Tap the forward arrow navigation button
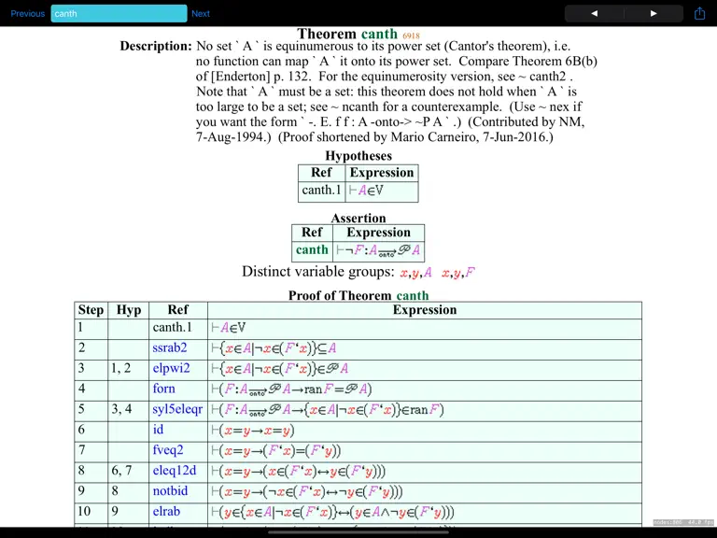This screenshot has width=717, height=538. click(x=654, y=14)
